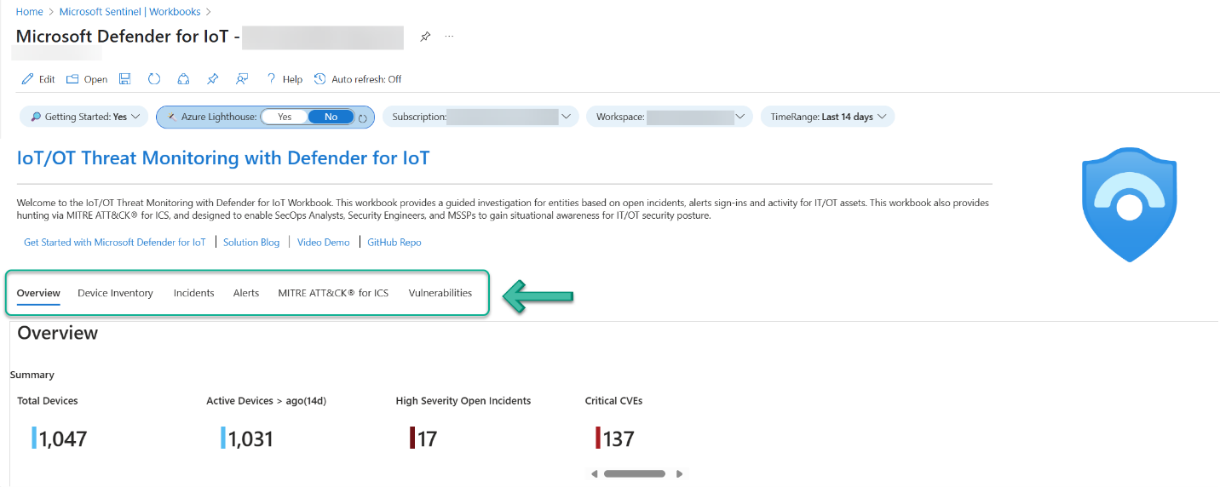
Task: Click the feedback icon in the toolbar
Action: click(242, 79)
